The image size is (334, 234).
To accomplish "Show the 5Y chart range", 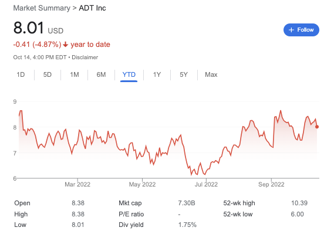I will click(x=184, y=74).
